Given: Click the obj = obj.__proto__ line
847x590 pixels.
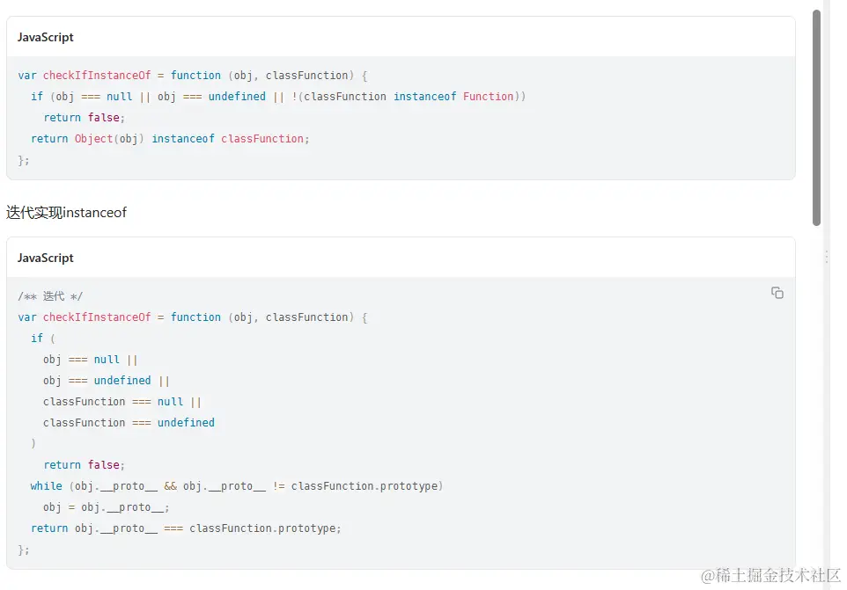Looking at the screenshot, I should click(x=106, y=507).
